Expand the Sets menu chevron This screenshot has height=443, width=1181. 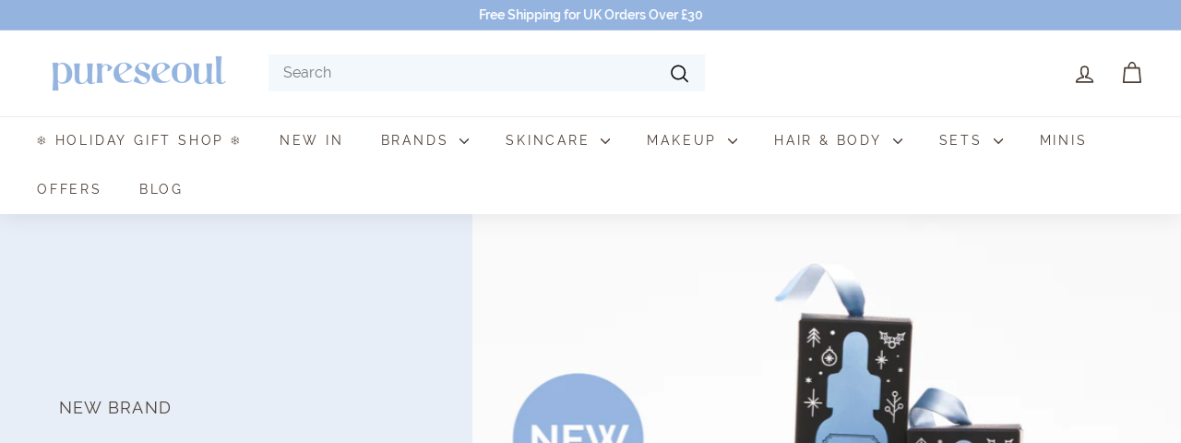tap(998, 141)
